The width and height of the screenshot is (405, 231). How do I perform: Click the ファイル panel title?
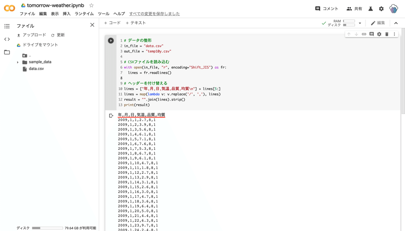point(26,26)
